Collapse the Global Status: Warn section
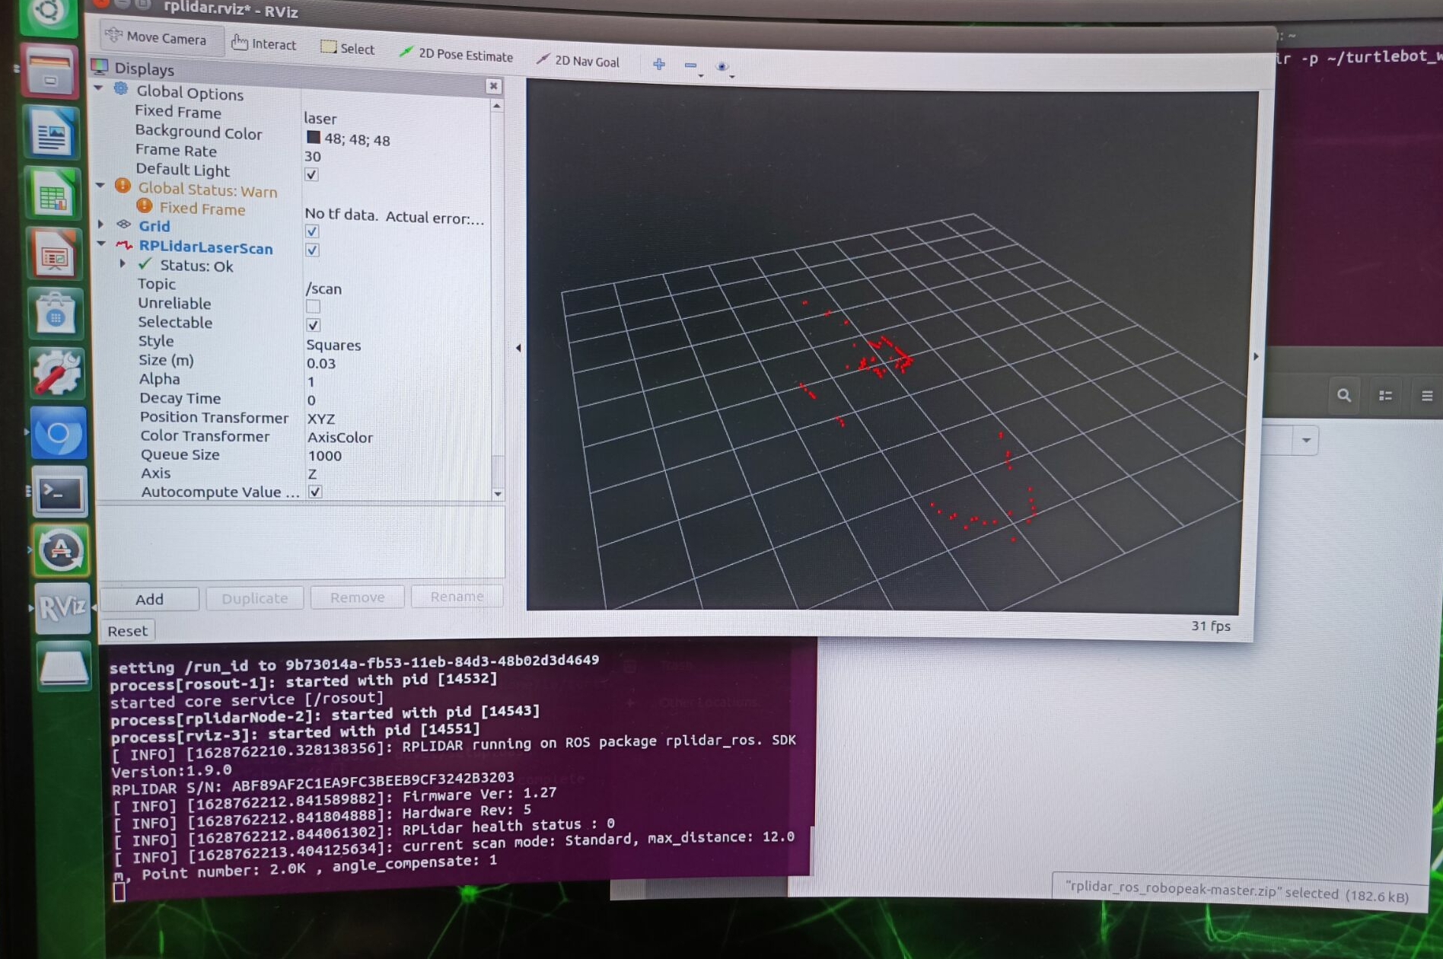Image resolution: width=1443 pixels, height=959 pixels. [x=100, y=185]
